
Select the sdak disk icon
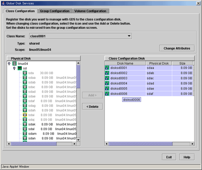tap(25, 124)
